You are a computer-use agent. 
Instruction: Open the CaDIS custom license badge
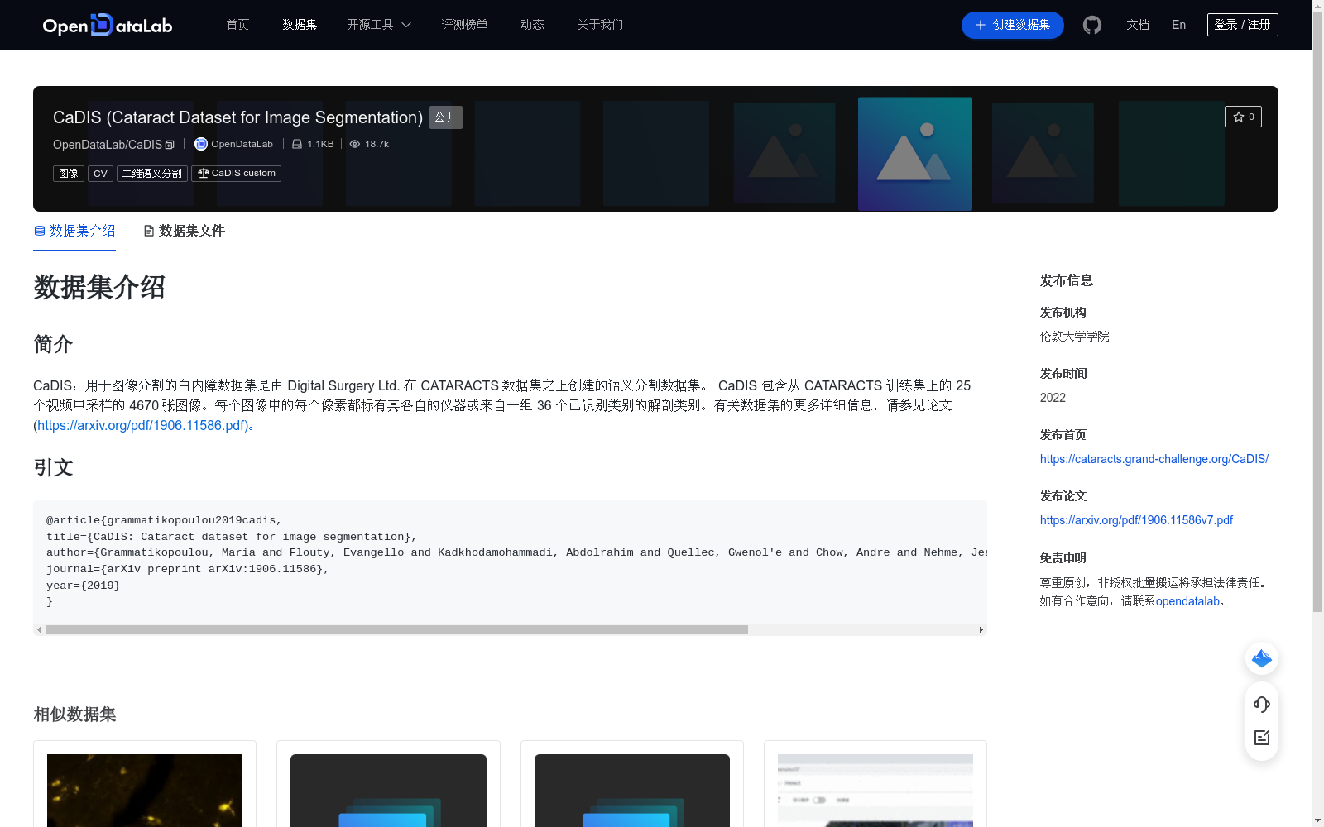coord(236,173)
